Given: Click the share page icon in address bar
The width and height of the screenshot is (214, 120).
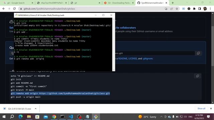Looking at the screenshot, I should tap(172, 9).
